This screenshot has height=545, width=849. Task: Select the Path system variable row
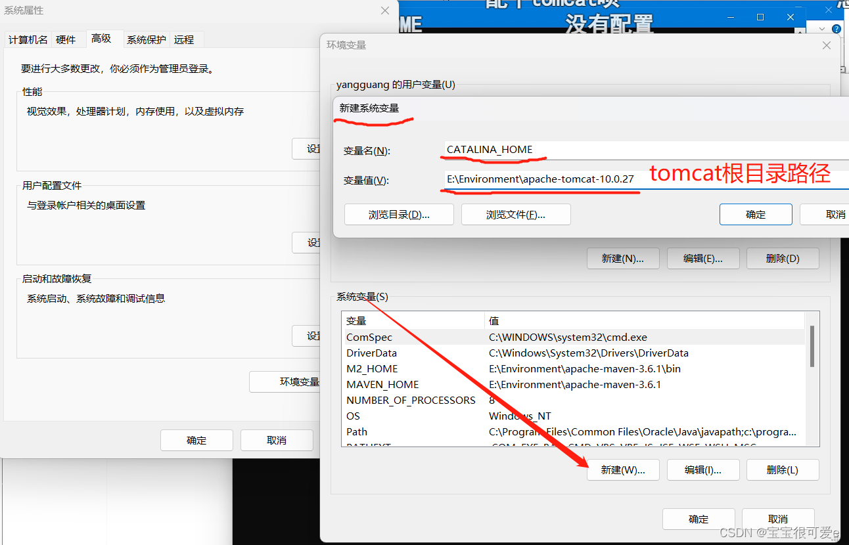pos(573,431)
